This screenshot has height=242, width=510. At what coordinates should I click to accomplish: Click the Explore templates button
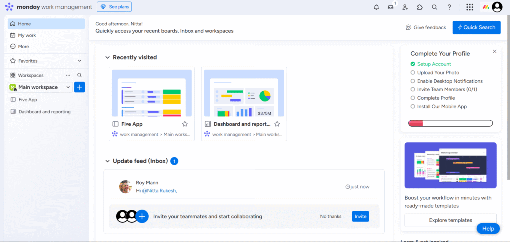(450, 220)
